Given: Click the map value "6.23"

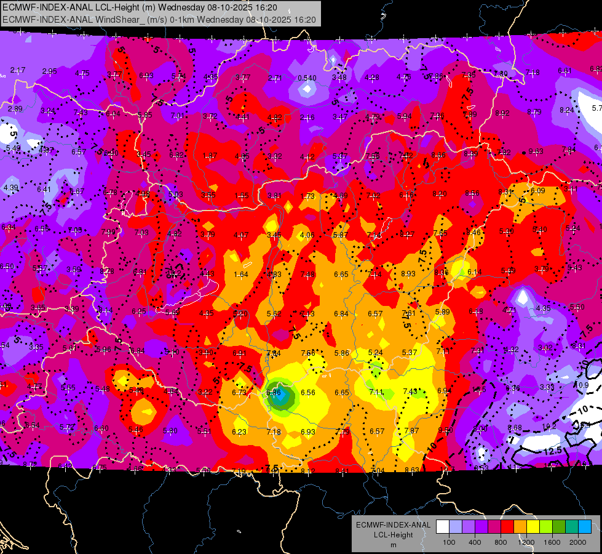Looking at the screenshot, I should click(x=239, y=432).
